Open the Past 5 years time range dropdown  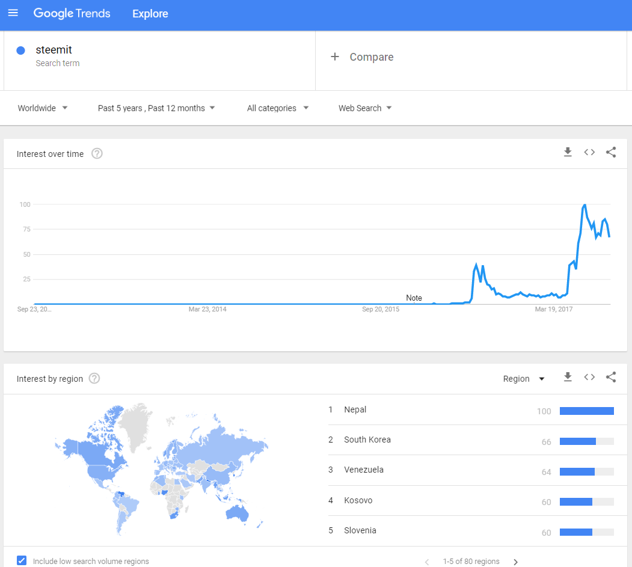point(156,108)
